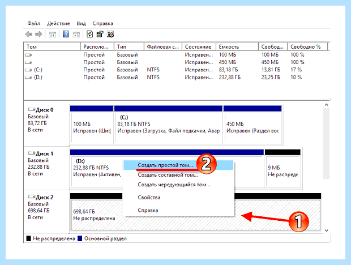Select the volume icon in the 100 МБ row
Image resolution: width=351 pixels, height=265 pixels.
(x=28, y=55)
